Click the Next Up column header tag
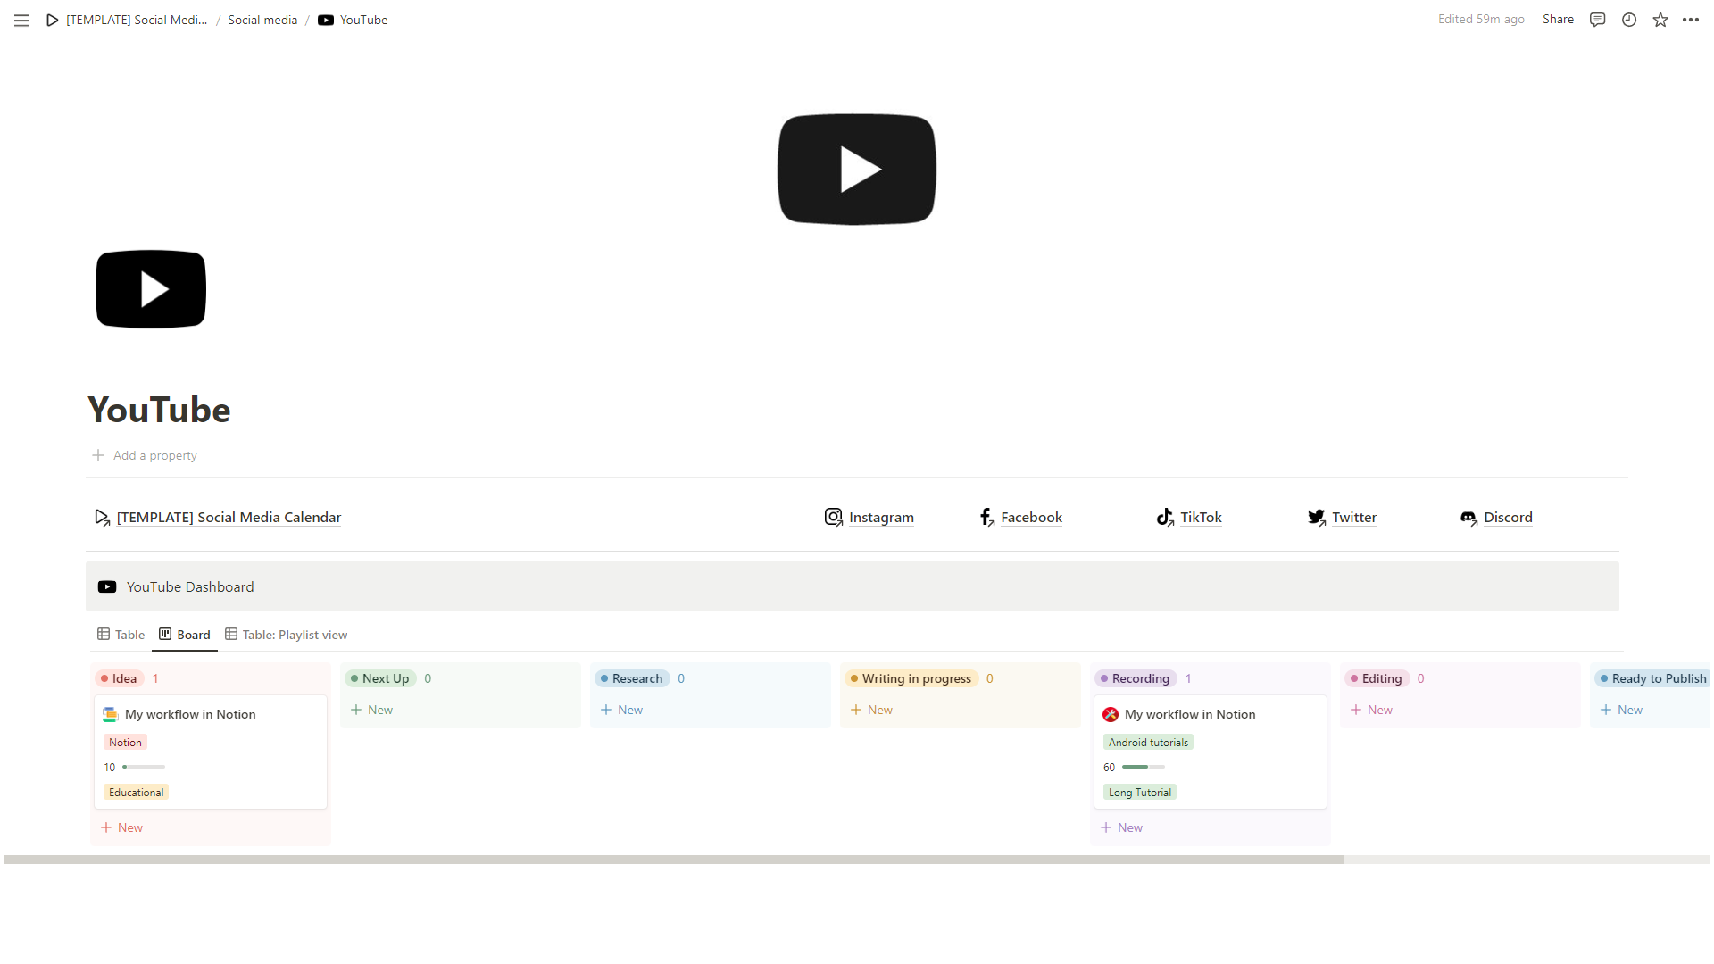 [380, 678]
